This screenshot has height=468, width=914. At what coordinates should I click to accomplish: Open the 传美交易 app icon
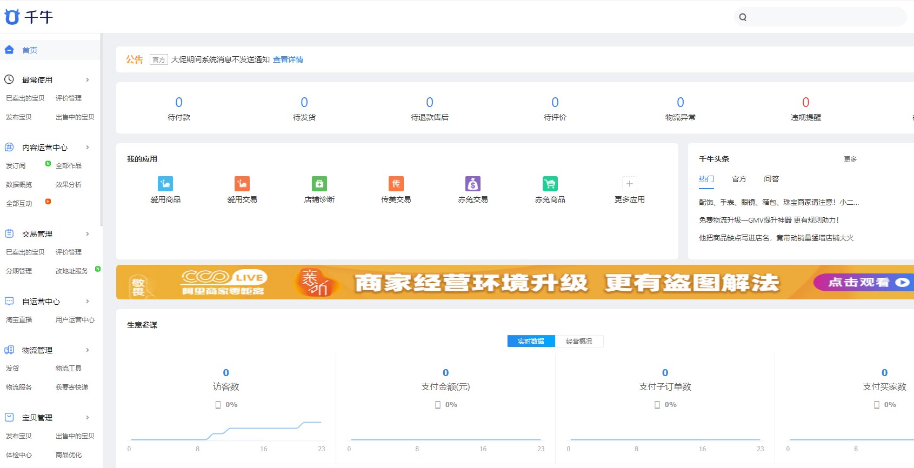pos(396,184)
